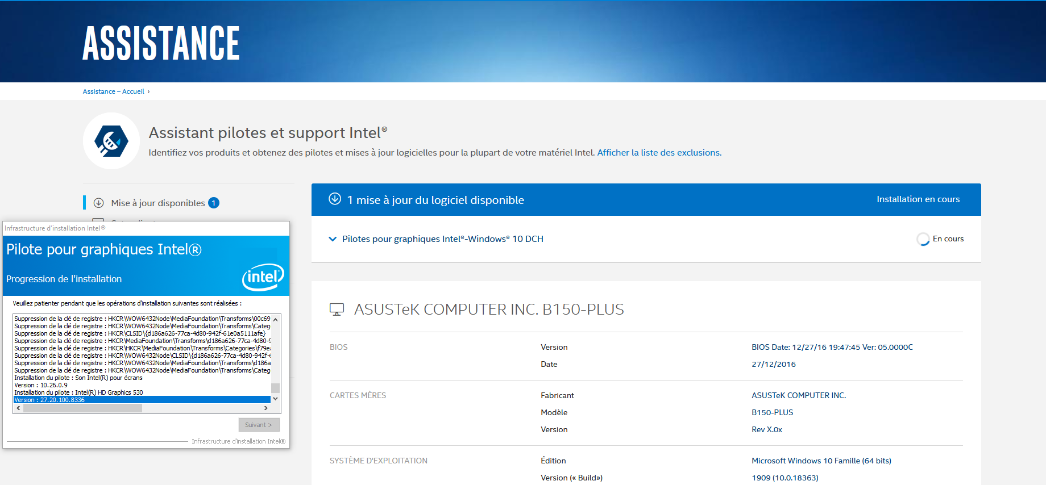1046x485 pixels.
Task: Click the Modèle value B150-PLUS
Action: [773, 412]
